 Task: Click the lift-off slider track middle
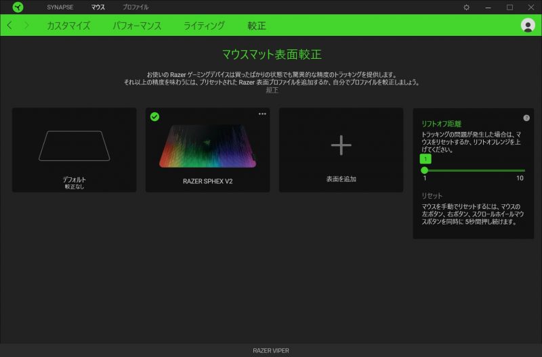(475, 170)
